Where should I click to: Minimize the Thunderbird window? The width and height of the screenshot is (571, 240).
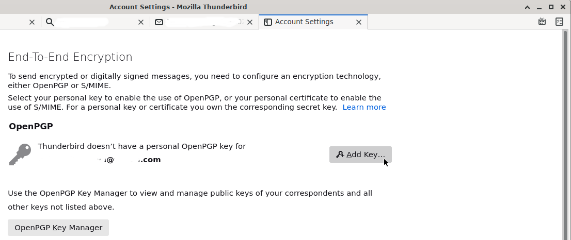pos(539,7)
